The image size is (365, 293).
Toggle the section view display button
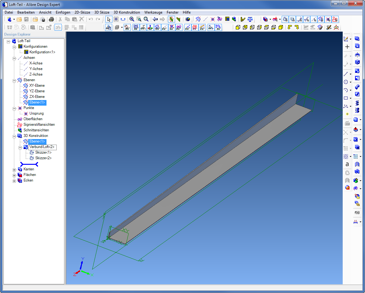(171, 19)
